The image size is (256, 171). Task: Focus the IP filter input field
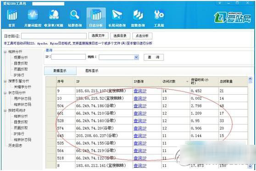[x=68, y=57]
